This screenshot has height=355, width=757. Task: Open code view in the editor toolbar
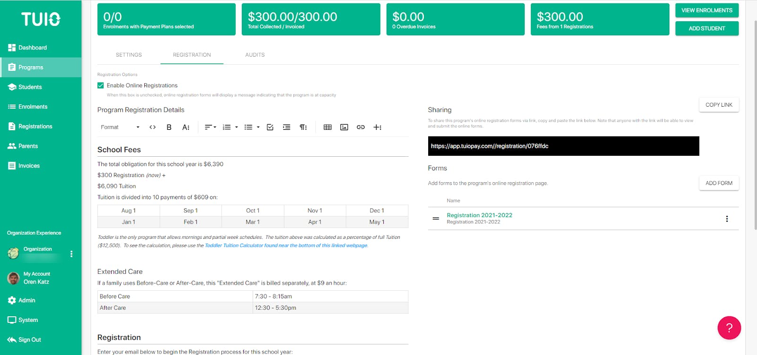pyautogui.click(x=152, y=127)
